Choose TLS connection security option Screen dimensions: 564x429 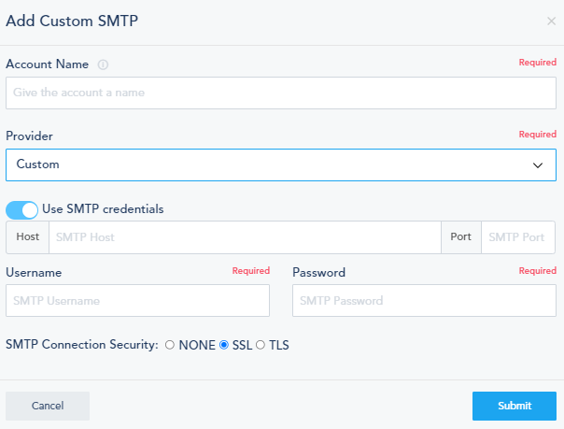click(261, 345)
